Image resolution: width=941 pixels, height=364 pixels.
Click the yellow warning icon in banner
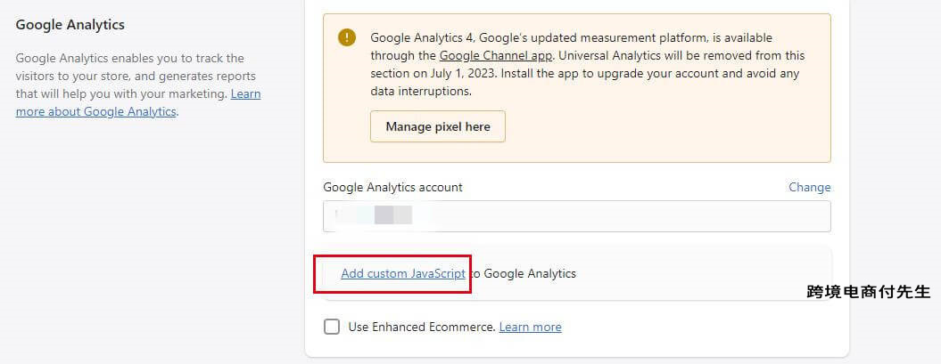[346, 37]
